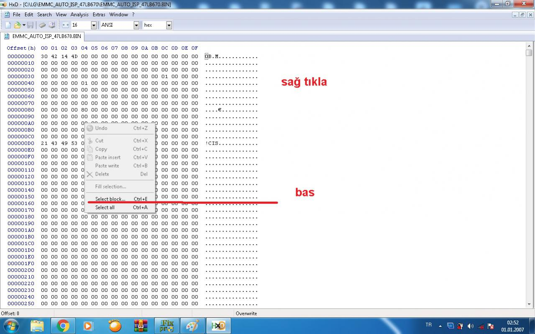535x334 pixels.
Task: Click the Windows Start button
Action: (x=10, y=325)
